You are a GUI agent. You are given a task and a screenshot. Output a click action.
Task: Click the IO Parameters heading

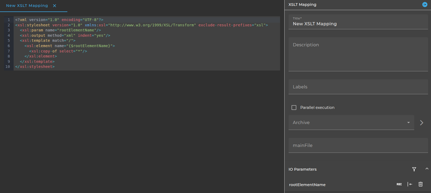pos(302,169)
